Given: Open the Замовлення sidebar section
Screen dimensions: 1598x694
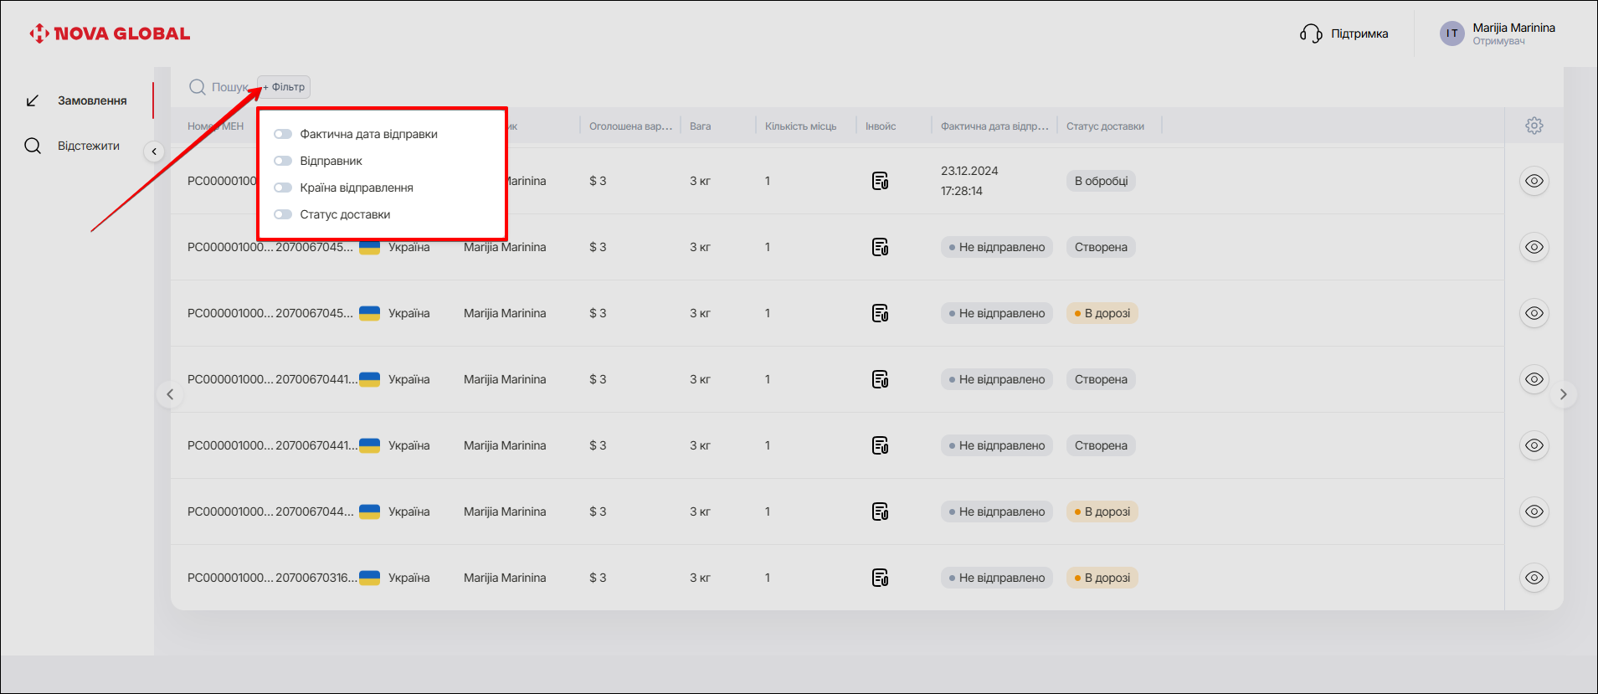Looking at the screenshot, I should [91, 100].
